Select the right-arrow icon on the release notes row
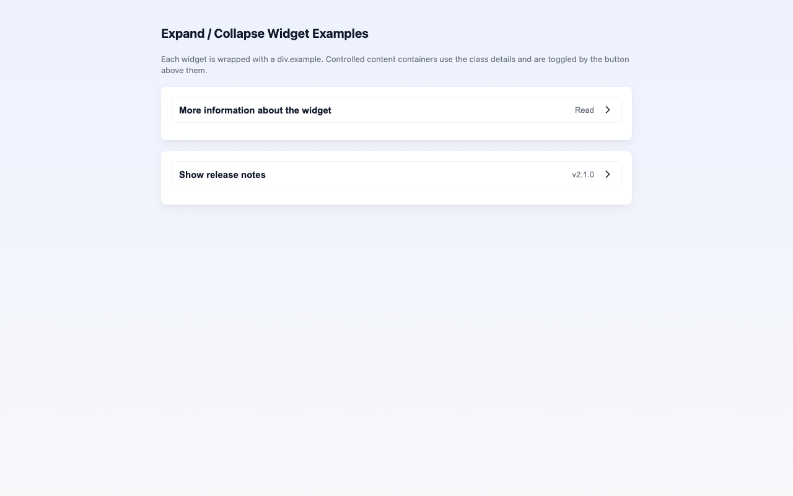 tap(608, 174)
